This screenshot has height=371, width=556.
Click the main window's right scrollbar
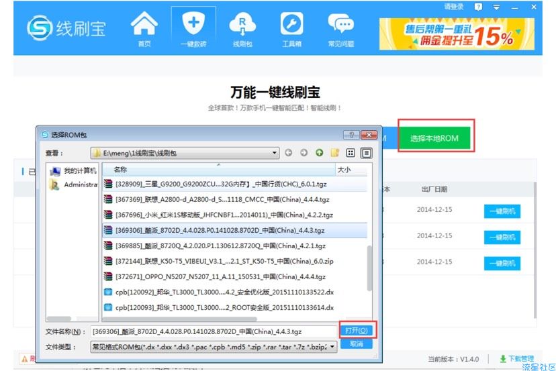pos(535,250)
